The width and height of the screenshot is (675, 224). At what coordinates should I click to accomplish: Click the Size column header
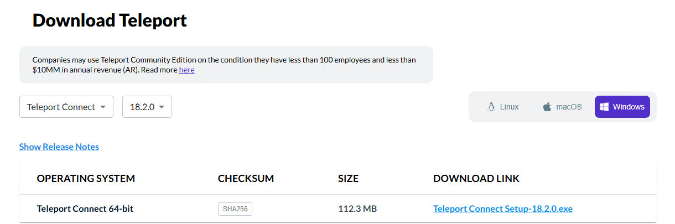coord(348,179)
